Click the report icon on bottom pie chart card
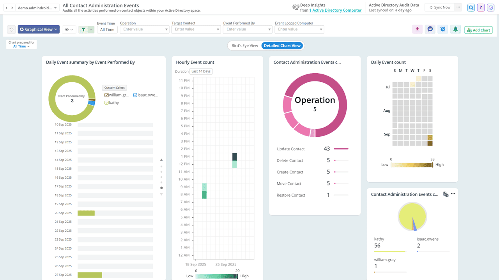This screenshot has width=499, height=280. click(446, 194)
